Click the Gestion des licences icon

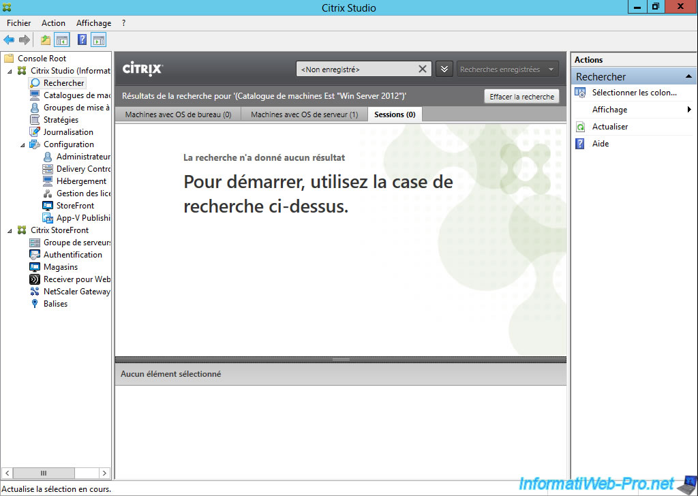(x=48, y=193)
